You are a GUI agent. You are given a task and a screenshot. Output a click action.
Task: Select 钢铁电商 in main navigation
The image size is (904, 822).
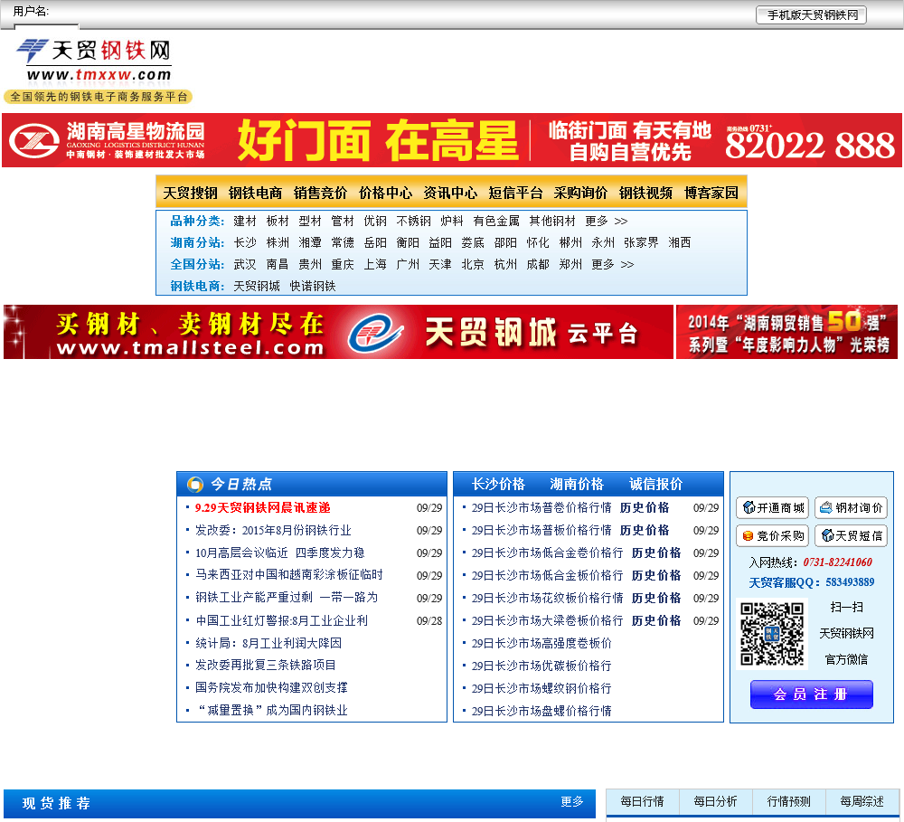pos(256,193)
